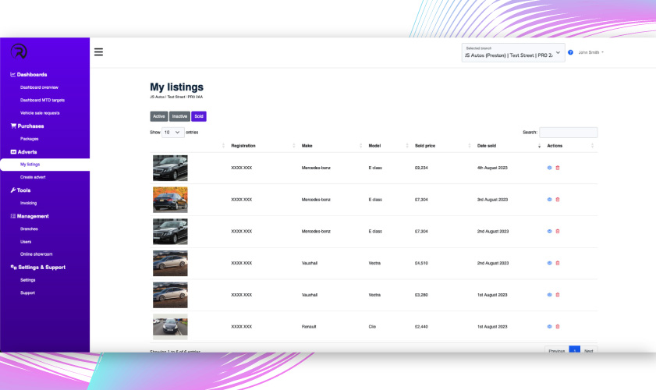Go to the Next page of listings
656x390 pixels.
pyautogui.click(x=589, y=351)
